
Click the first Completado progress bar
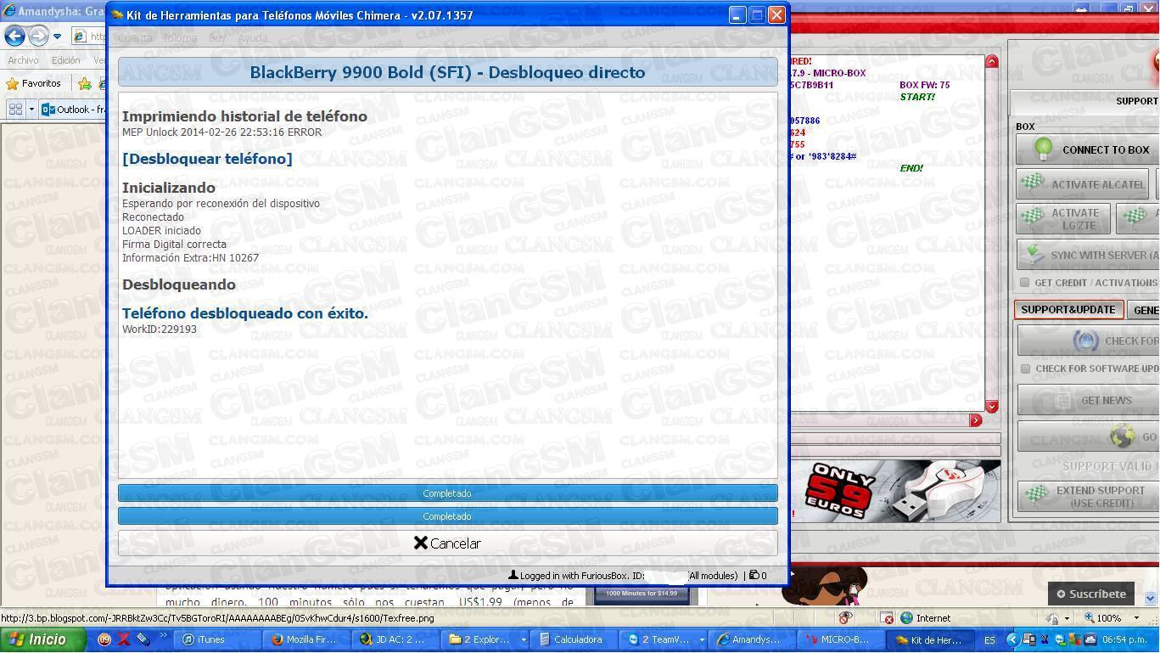(448, 493)
